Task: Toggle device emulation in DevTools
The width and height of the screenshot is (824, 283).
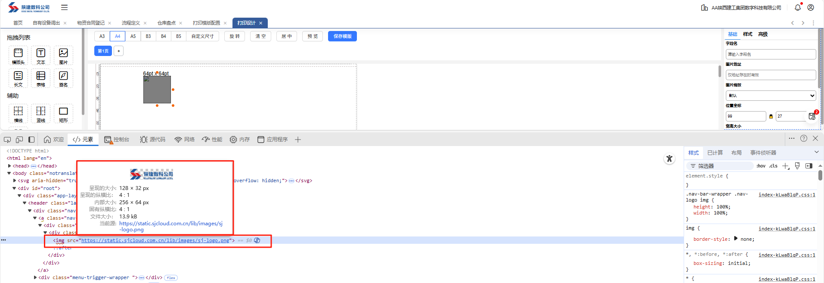Action: coord(19,140)
